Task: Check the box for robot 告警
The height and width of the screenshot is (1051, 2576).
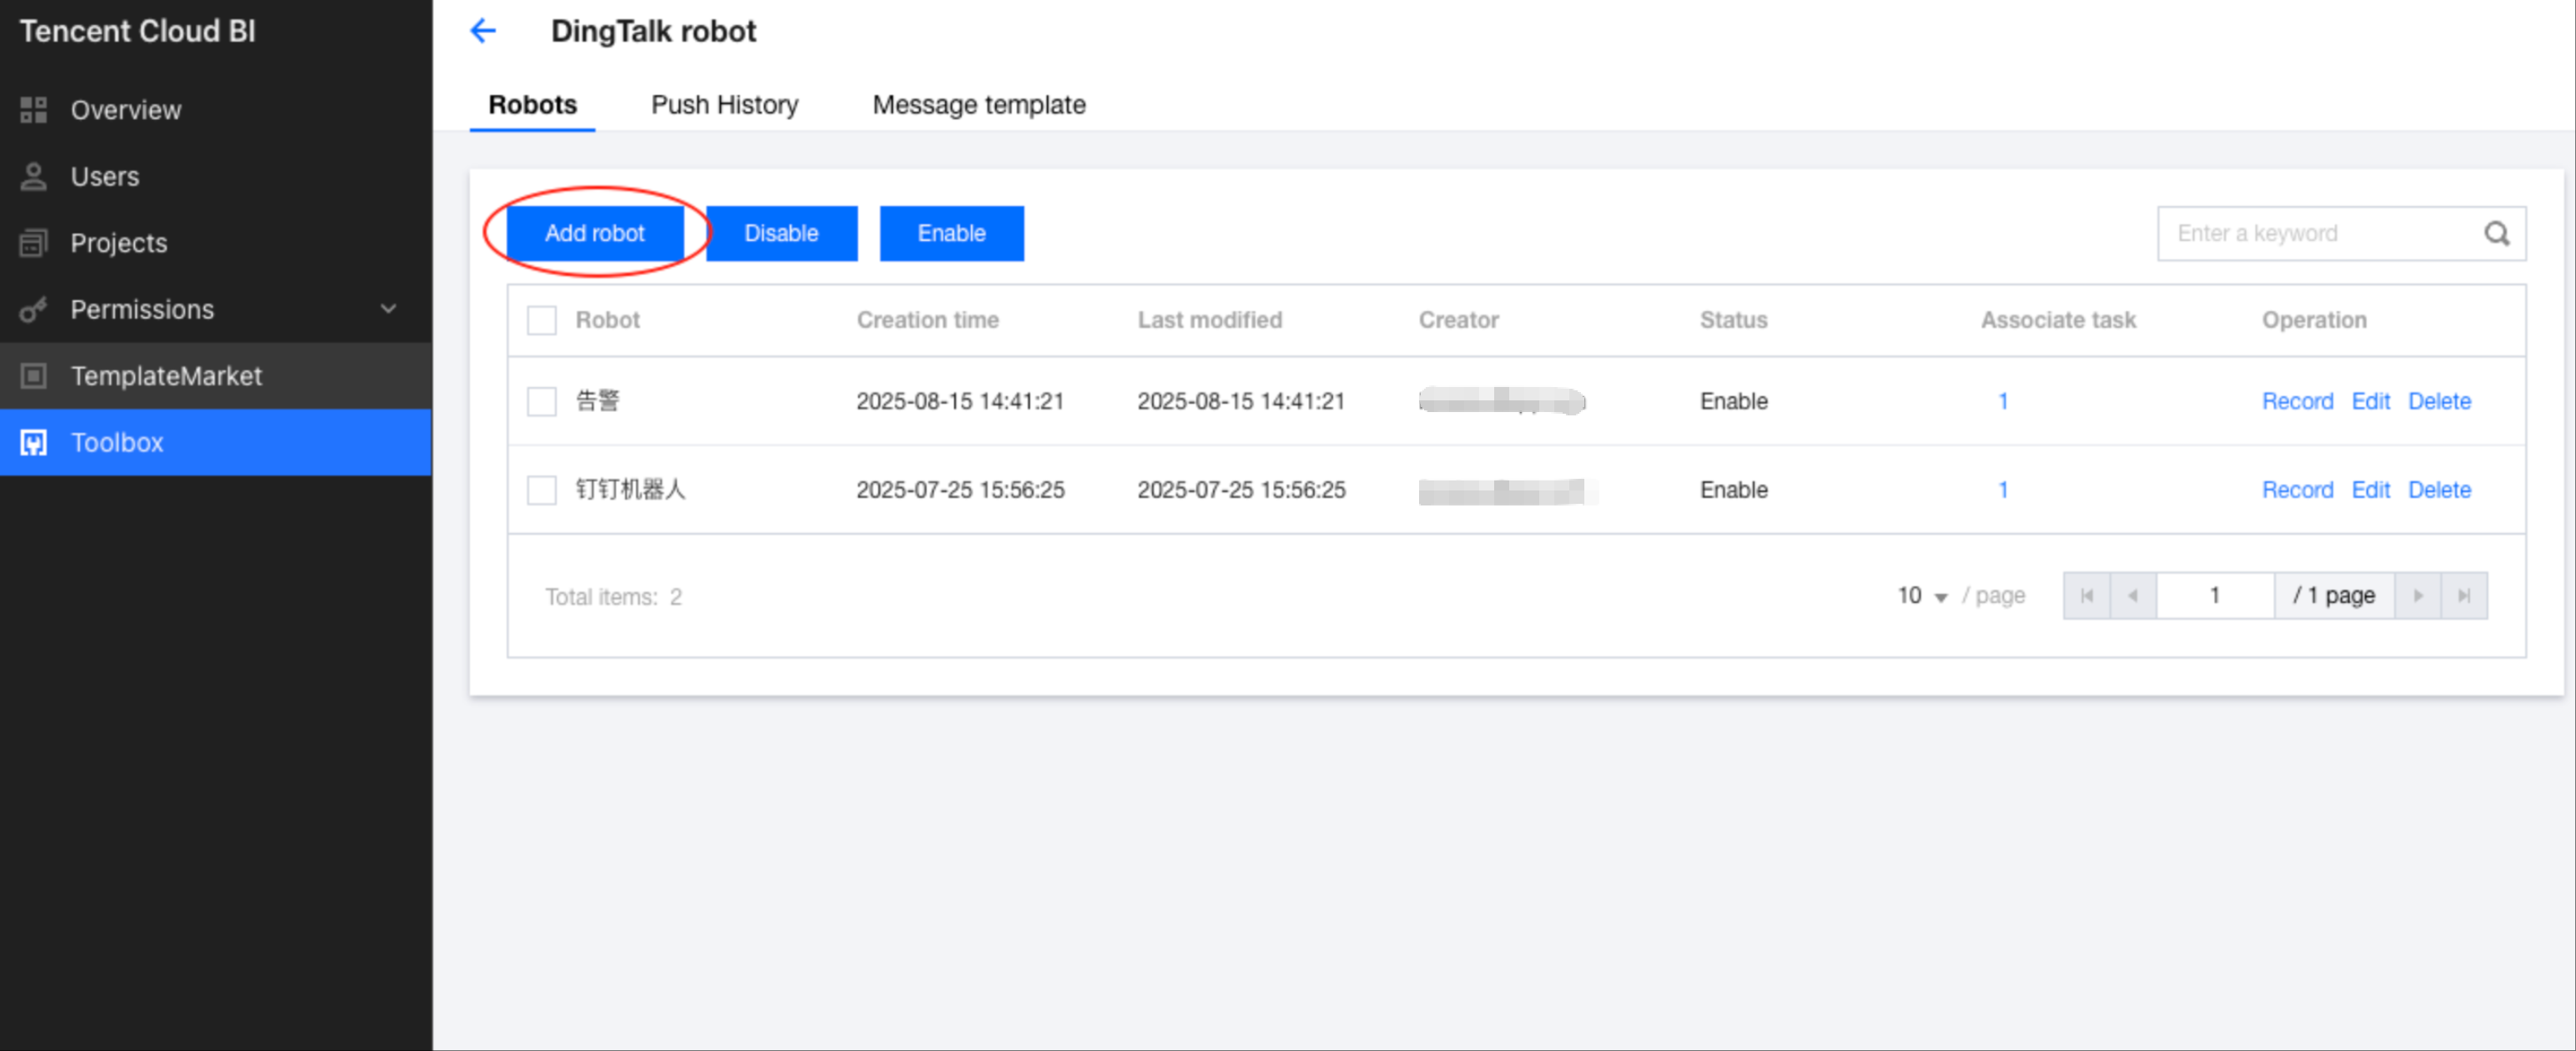Action: pyautogui.click(x=541, y=401)
